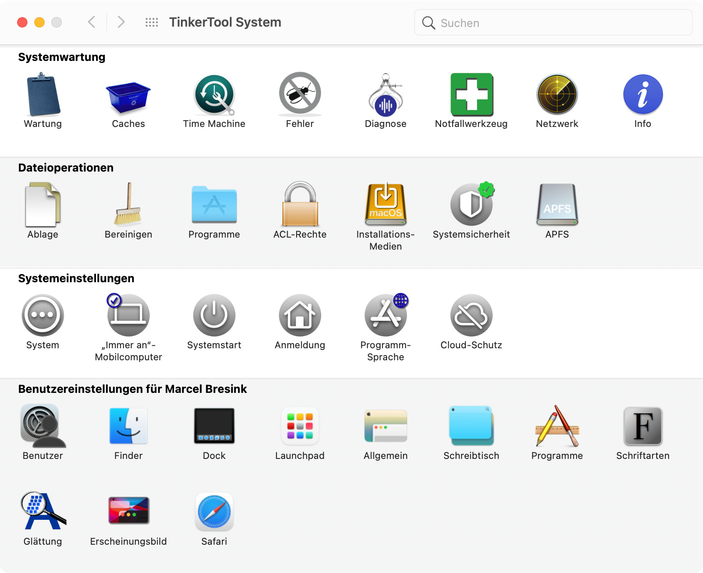Image resolution: width=703 pixels, height=573 pixels.
Task: Go forward with the right chevron
Action: tap(121, 22)
